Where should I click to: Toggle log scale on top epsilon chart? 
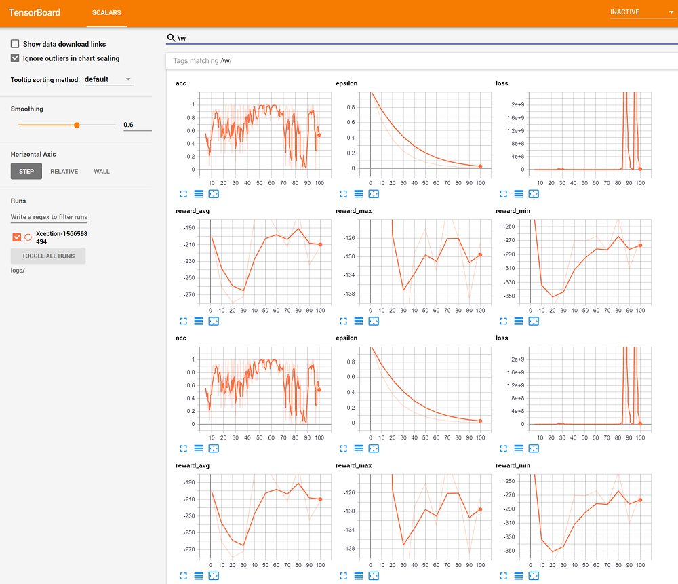tap(359, 194)
